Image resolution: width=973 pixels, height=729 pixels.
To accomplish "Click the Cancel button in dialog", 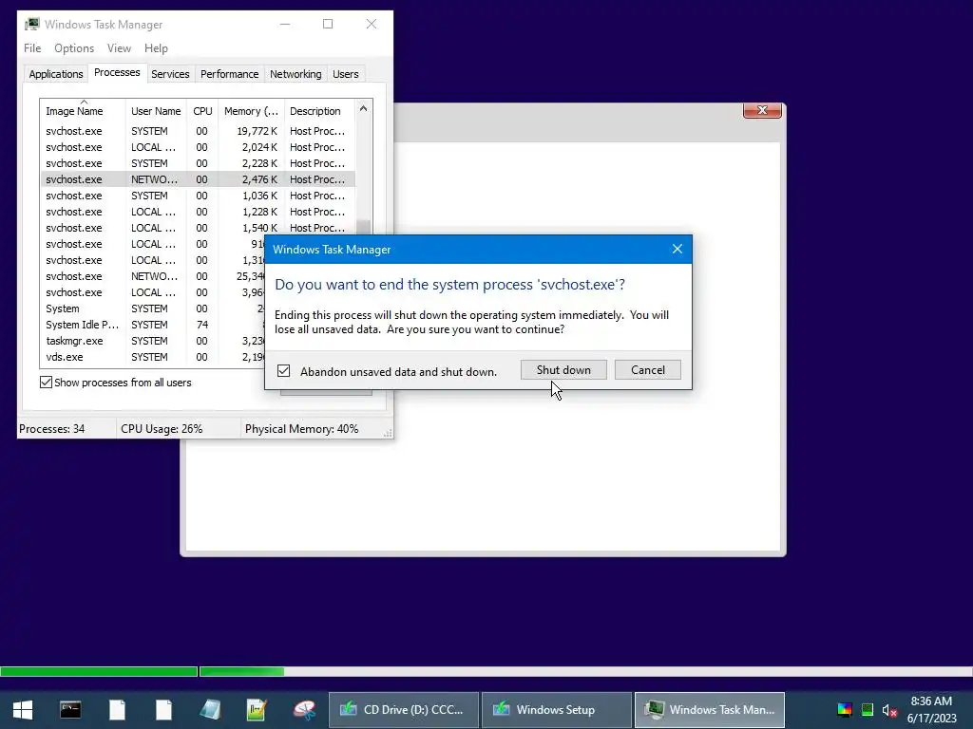I will 648,370.
